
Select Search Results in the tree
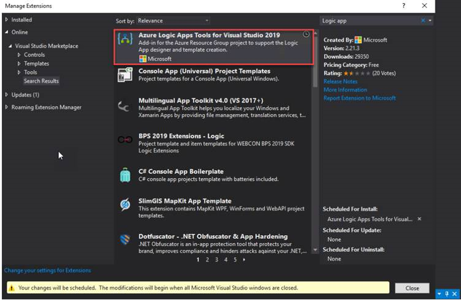pyautogui.click(x=41, y=81)
